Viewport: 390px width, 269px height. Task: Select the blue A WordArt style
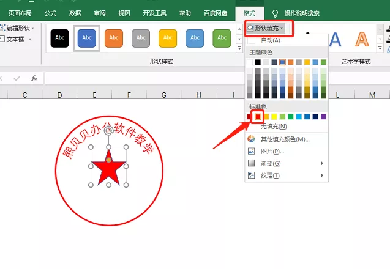pos(335,39)
